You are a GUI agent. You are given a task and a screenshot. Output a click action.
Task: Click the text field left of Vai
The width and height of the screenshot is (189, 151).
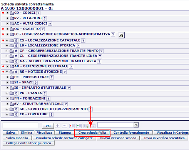click(x=20, y=126)
